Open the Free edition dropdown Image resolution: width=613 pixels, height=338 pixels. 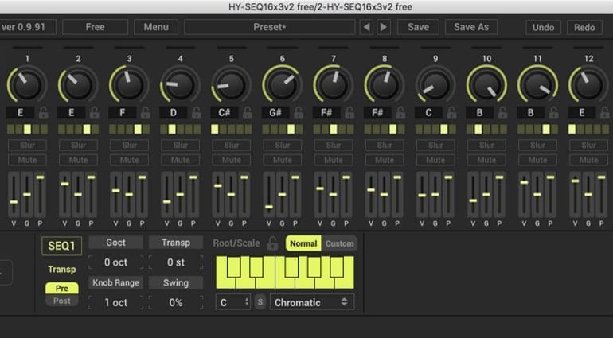[x=95, y=27]
